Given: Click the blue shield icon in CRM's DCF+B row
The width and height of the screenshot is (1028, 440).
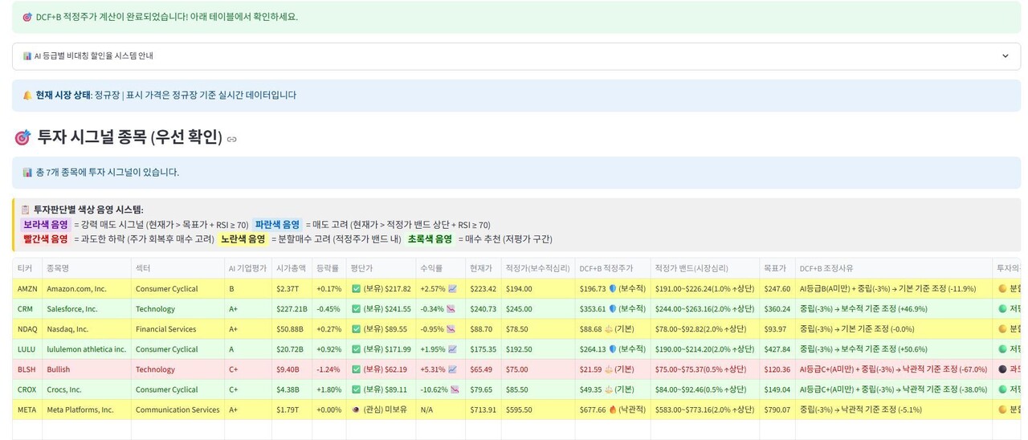Looking at the screenshot, I should tap(612, 309).
